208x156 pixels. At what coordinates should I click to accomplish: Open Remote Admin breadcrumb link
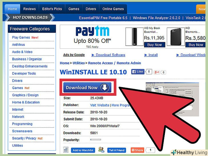[x=129, y=63]
